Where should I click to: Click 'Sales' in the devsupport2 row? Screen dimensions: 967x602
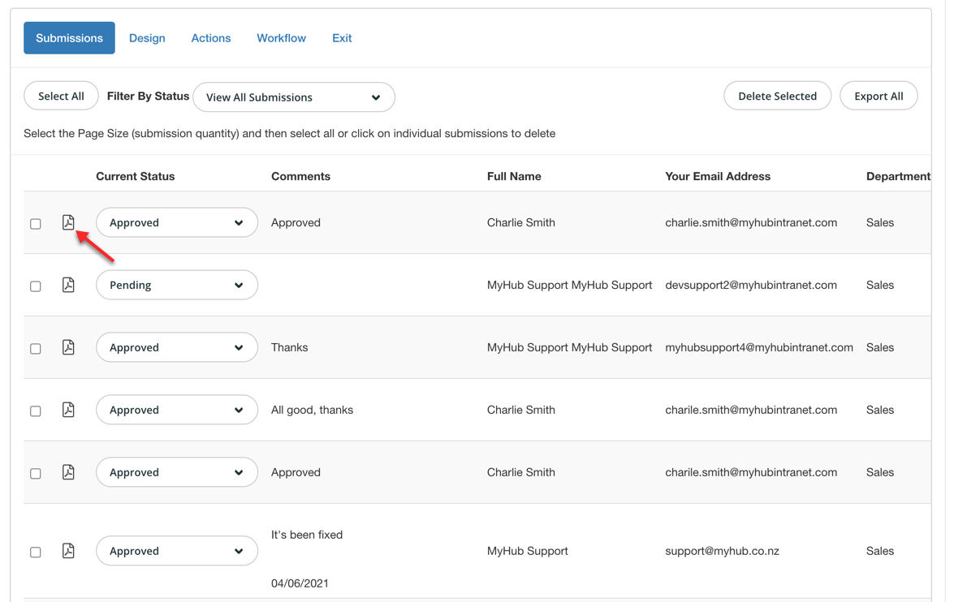tap(880, 285)
